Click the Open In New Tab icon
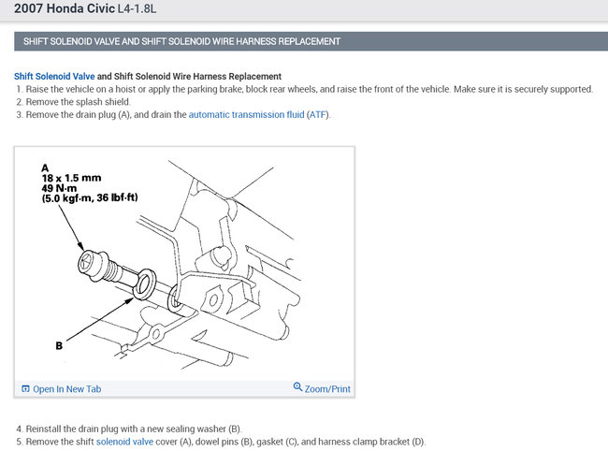The width and height of the screenshot is (608, 451). [25, 388]
